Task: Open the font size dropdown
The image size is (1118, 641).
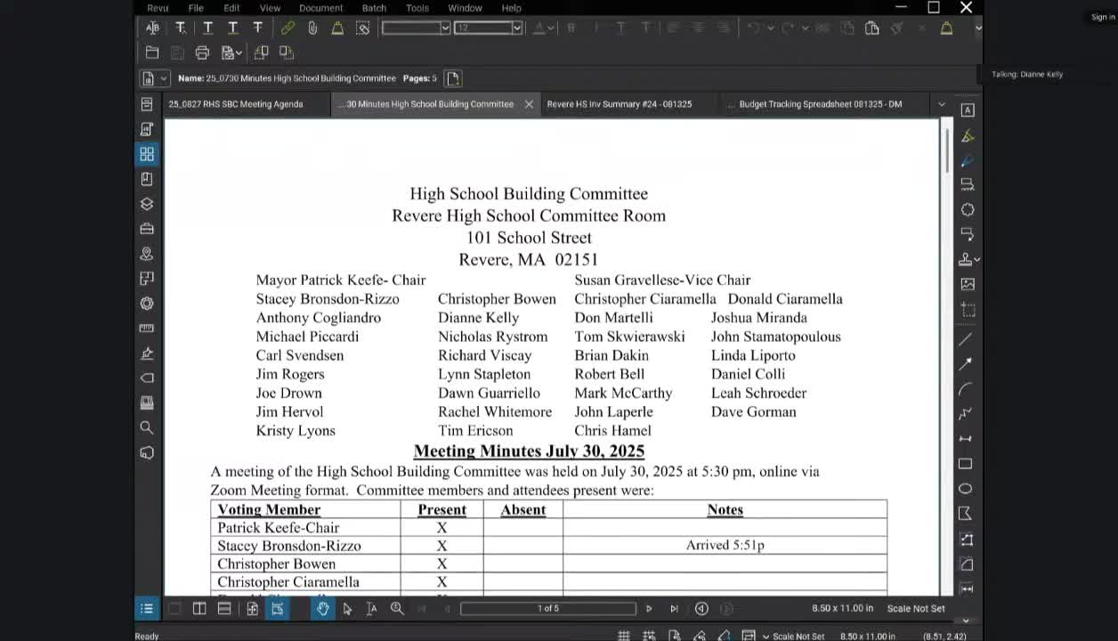Action: (x=516, y=28)
